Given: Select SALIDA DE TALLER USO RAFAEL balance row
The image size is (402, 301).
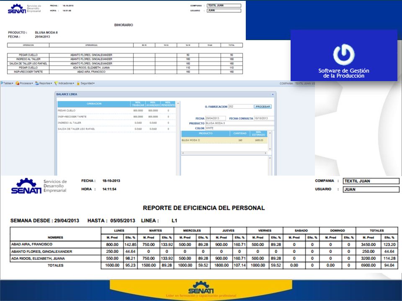Looking at the screenshot, I should coord(116,129).
